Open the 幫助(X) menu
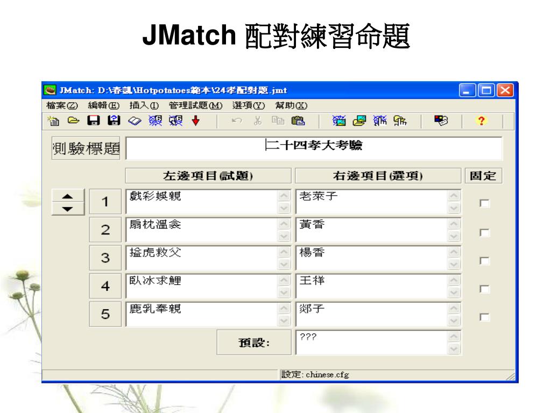 291,105
